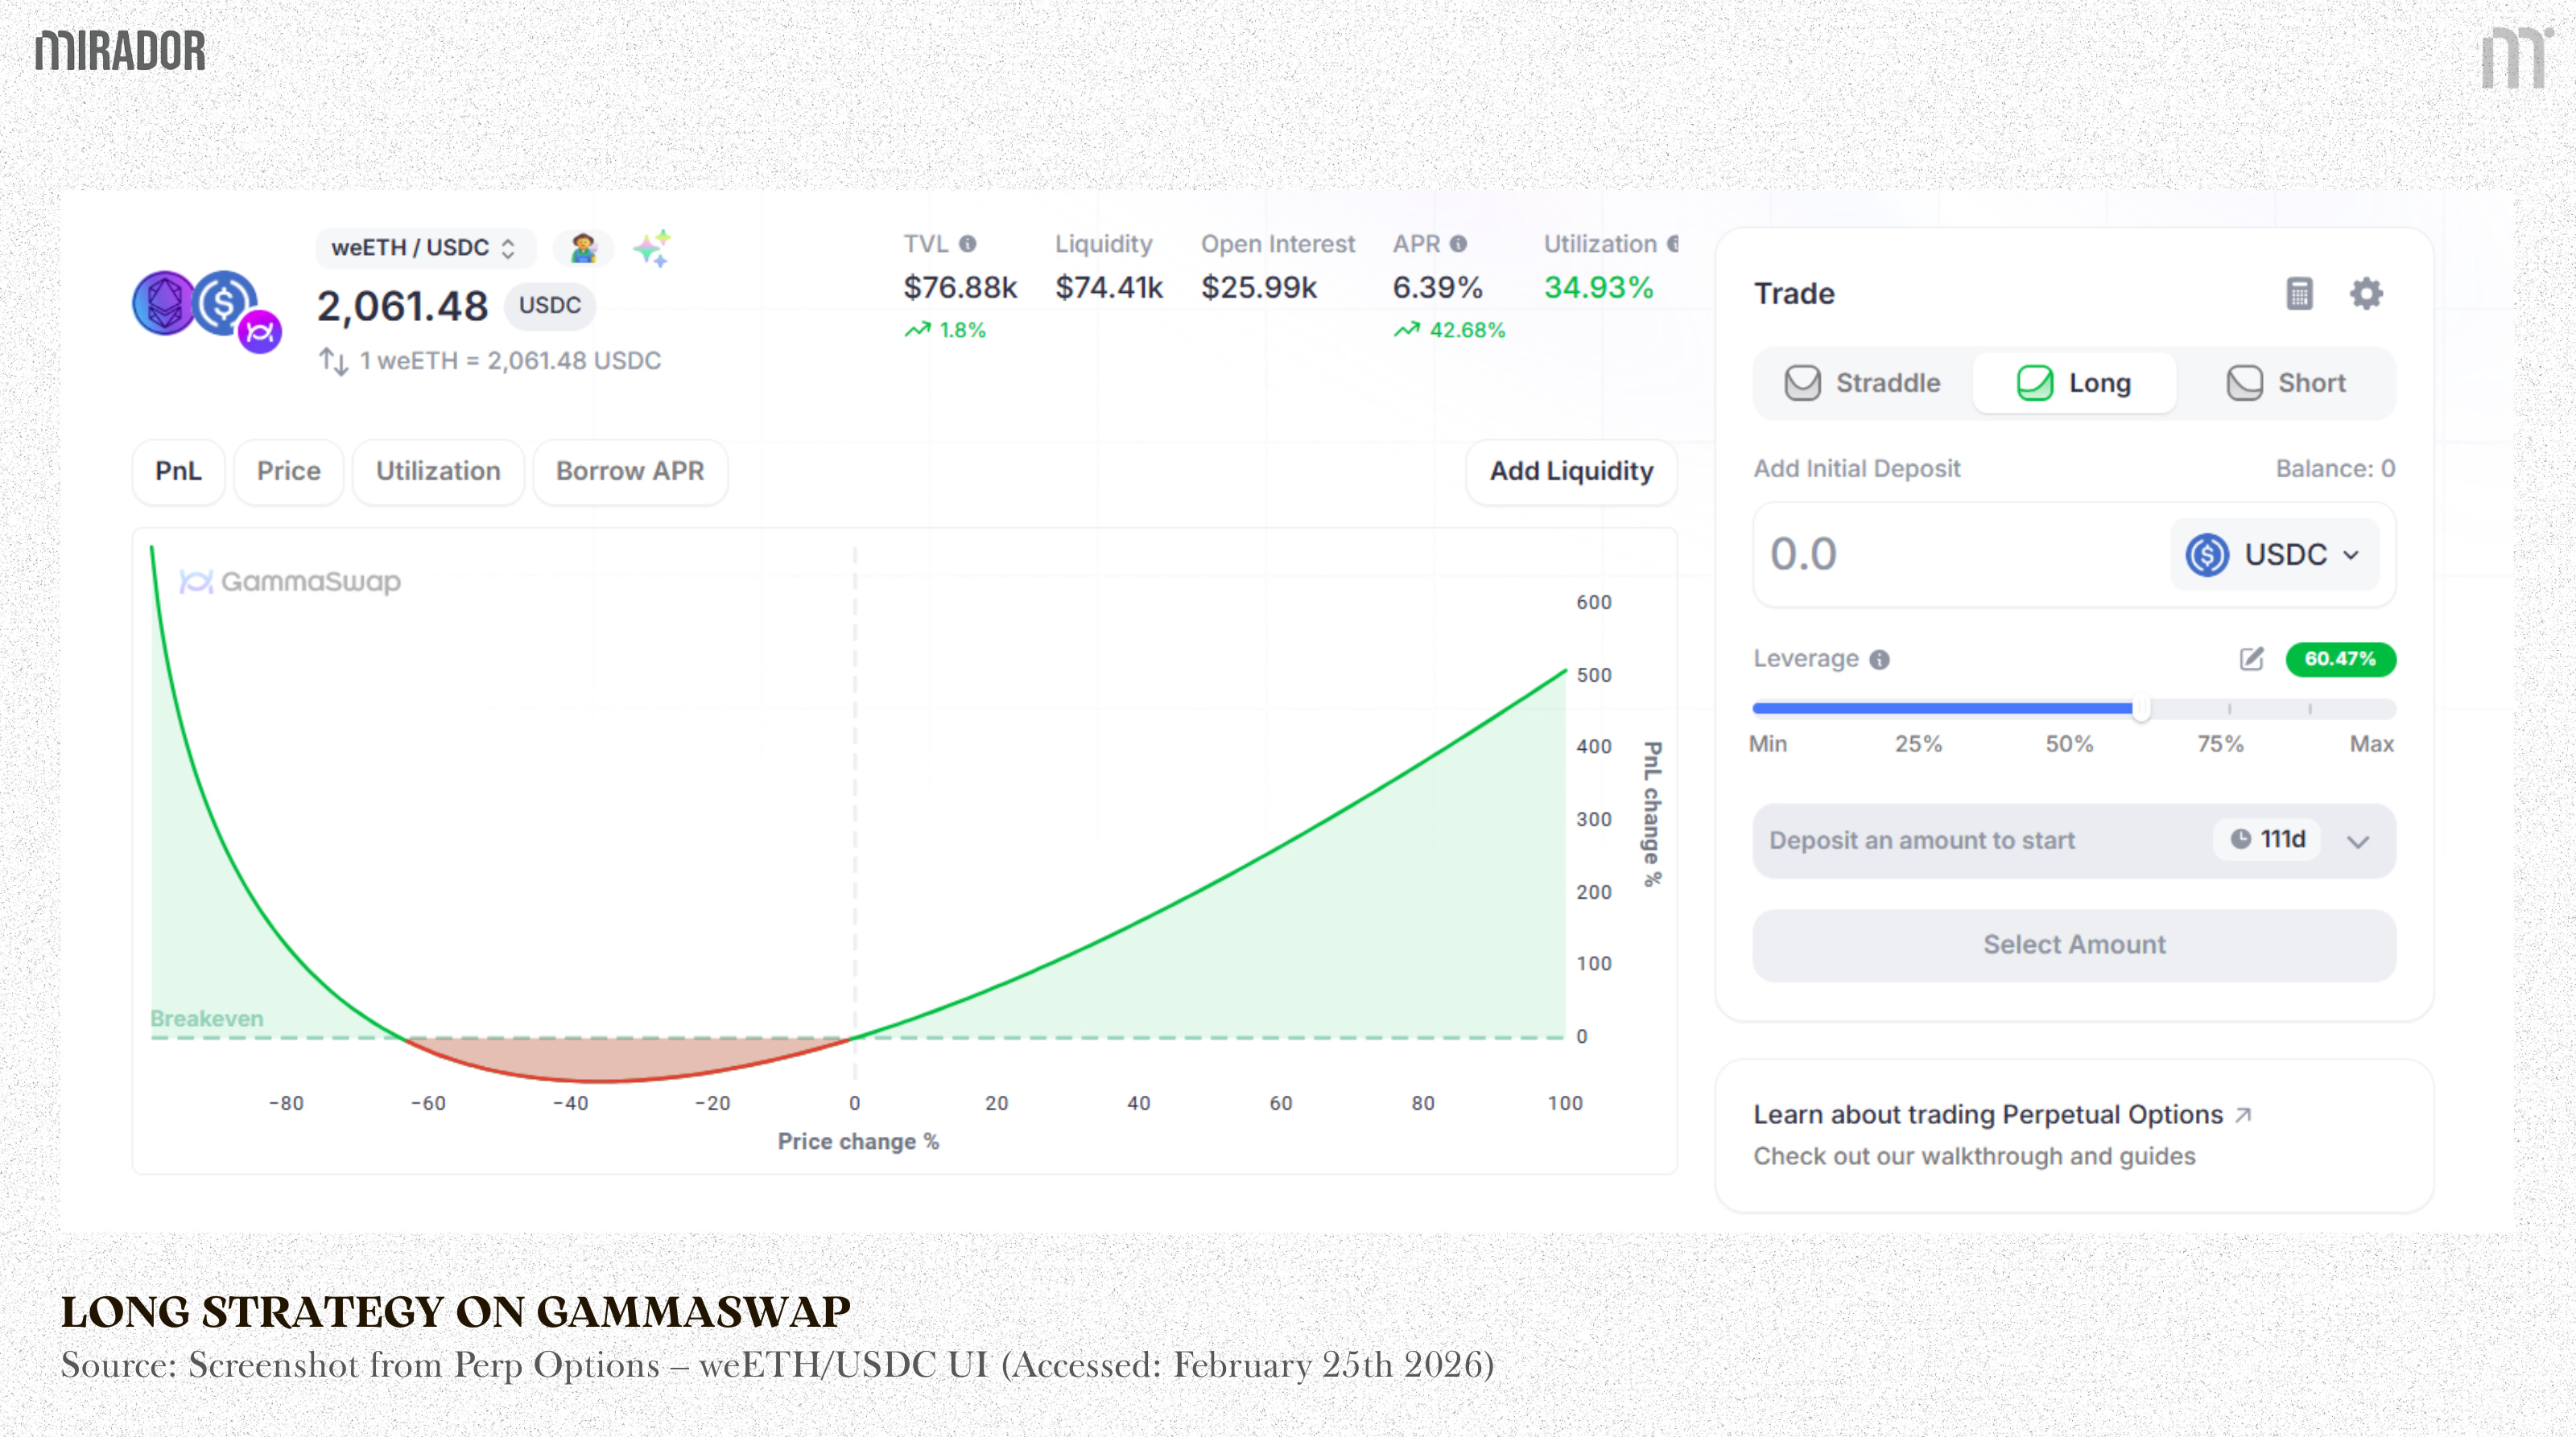Viewport: 2576px width, 1437px height.
Task: Click the farmer emoji badge icon
Action: coord(583,248)
